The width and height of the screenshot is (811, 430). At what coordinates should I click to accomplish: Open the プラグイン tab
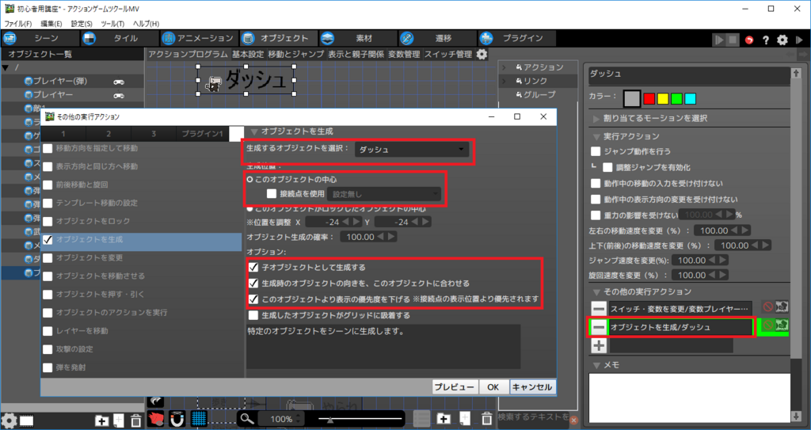tap(516, 38)
